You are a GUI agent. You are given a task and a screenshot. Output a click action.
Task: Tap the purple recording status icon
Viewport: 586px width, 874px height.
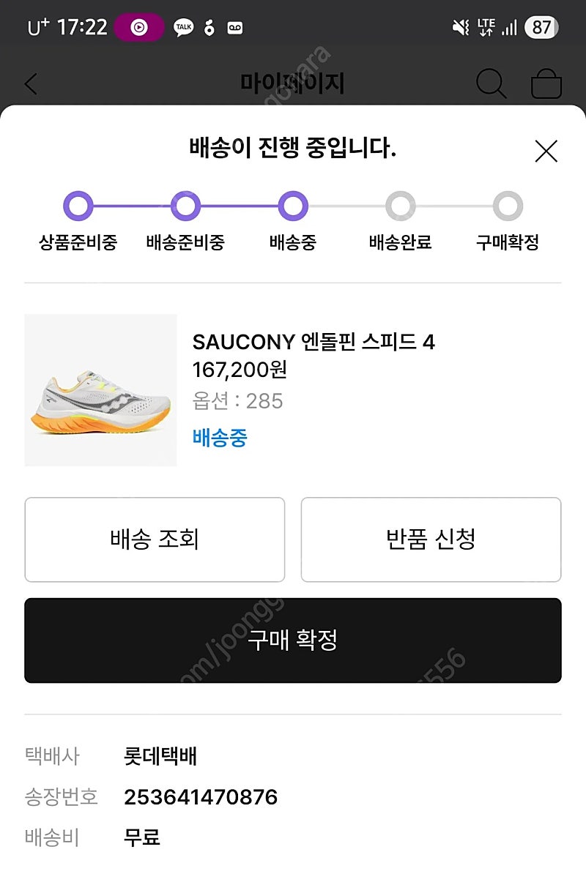(139, 27)
